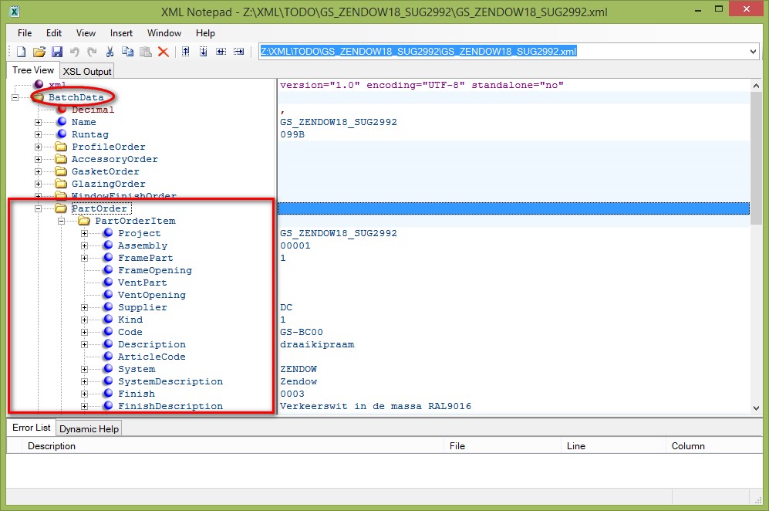Show the Error List tab
The height and width of the screenshot is (511, 769).
32,428
